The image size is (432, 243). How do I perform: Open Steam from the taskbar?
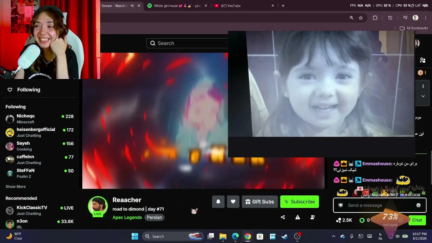tap(285, 236)
